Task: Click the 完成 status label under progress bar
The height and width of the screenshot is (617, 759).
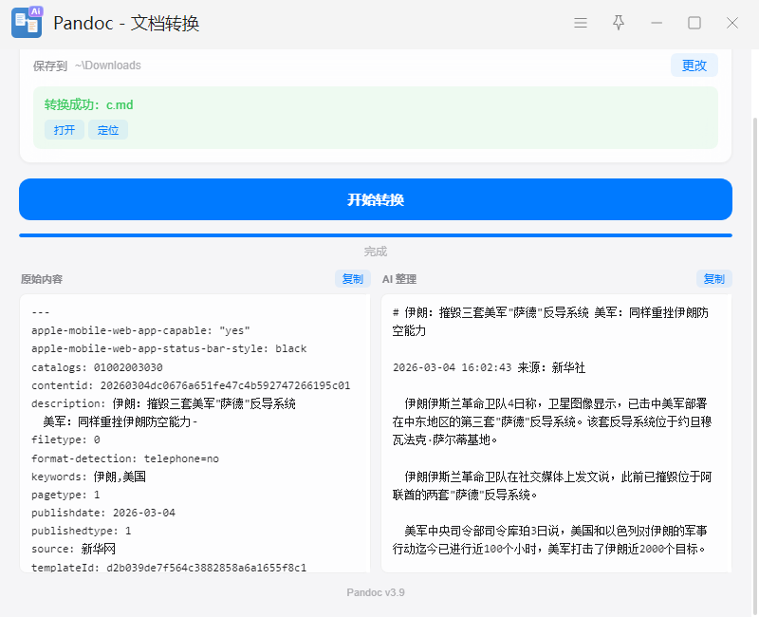Action: click(376, 252)
